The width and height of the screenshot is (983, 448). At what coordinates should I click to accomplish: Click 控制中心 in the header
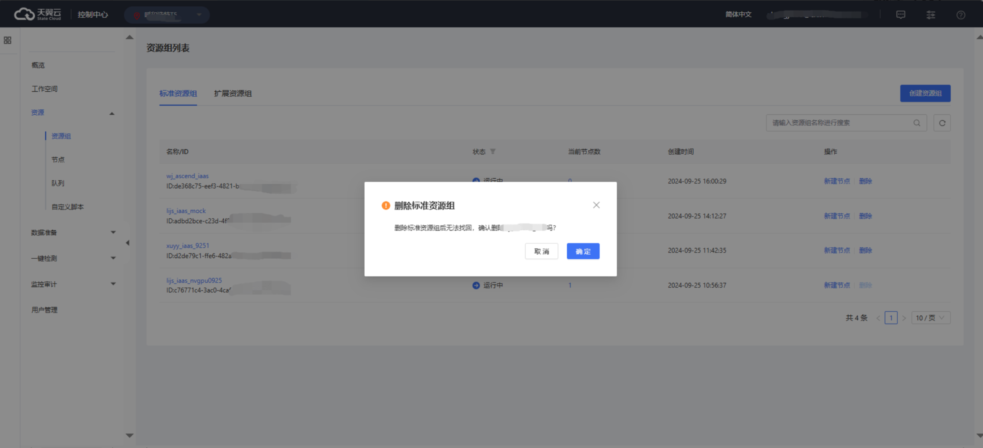tap(93, 14)
